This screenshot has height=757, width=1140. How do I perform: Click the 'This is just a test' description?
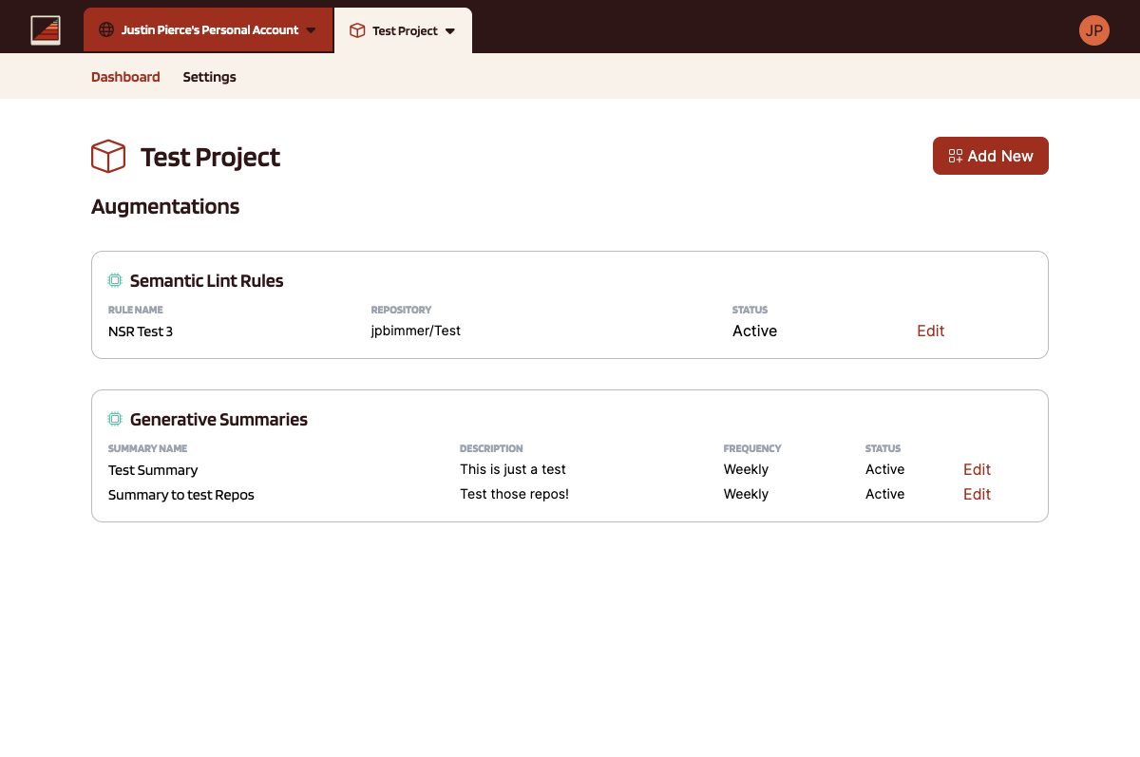click(x=513, y=469)
